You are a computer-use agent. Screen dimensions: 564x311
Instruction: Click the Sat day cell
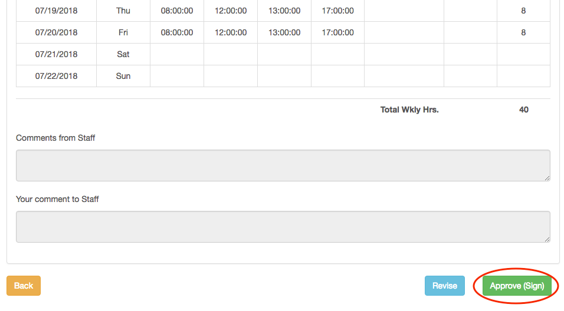coord(123,54)
